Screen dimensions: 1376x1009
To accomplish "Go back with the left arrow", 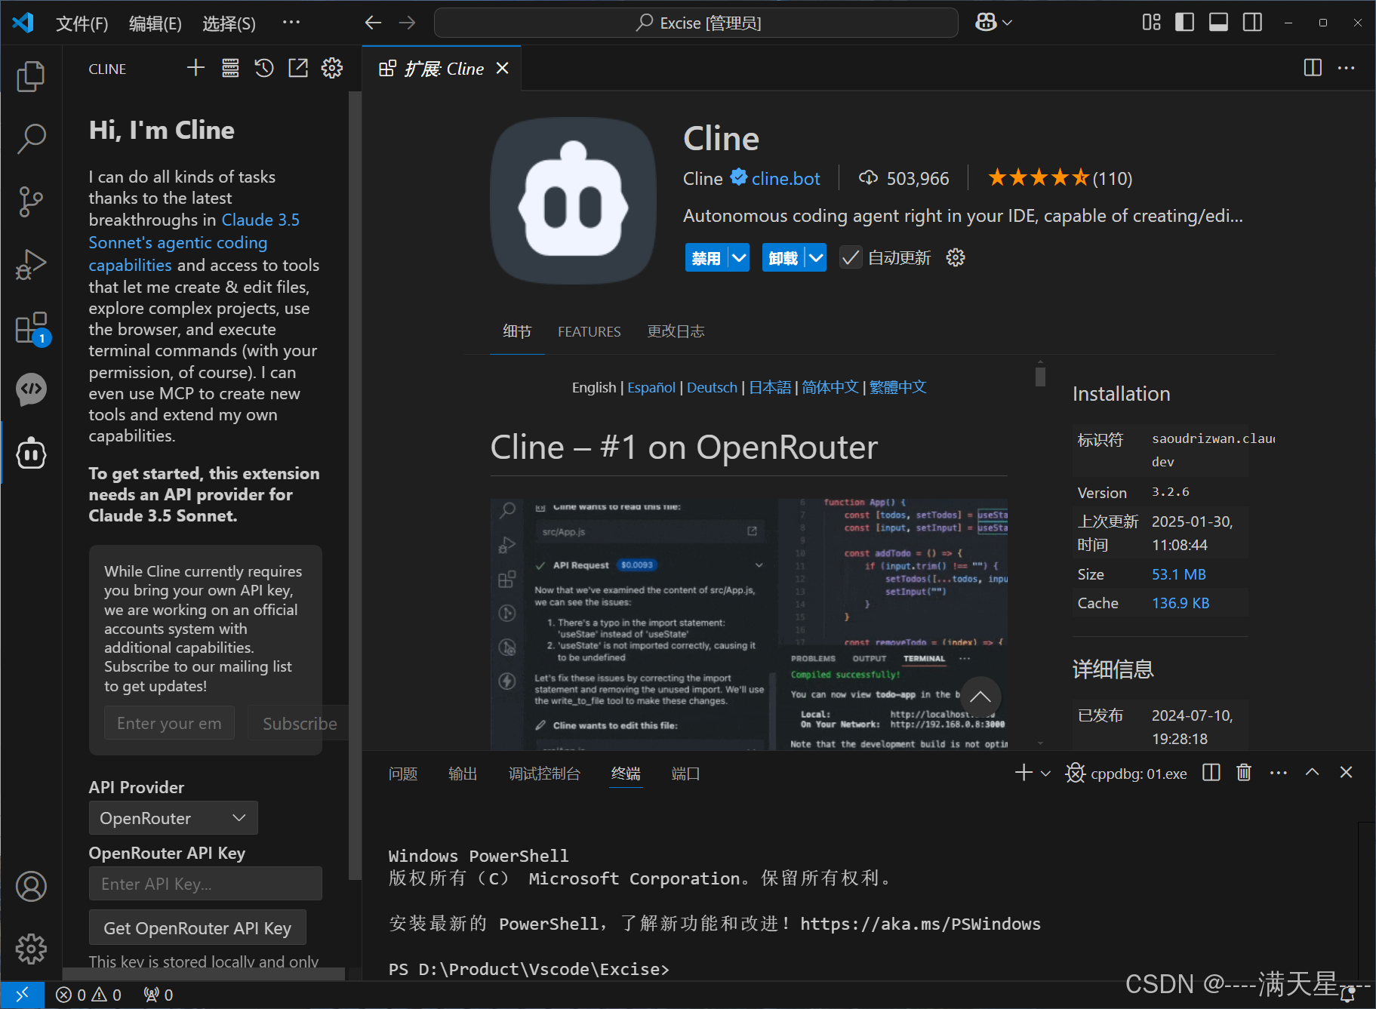I will 373,23.
